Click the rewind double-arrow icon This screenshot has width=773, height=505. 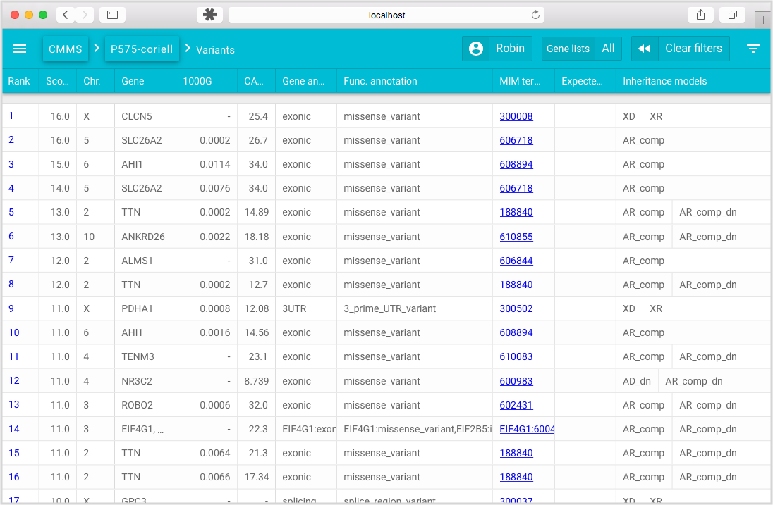tap(645, 49)
